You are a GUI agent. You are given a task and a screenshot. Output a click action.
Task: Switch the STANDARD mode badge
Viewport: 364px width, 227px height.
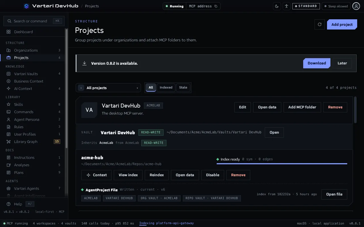coord(306,6)
